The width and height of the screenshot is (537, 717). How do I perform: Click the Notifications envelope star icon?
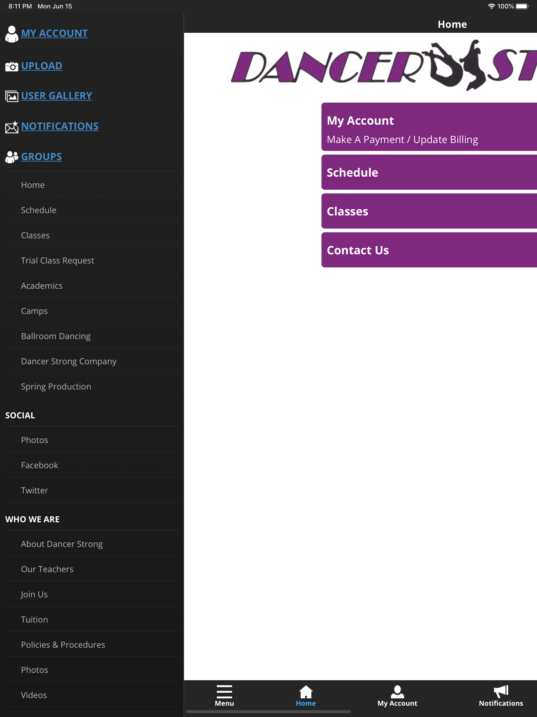point(12,127)
